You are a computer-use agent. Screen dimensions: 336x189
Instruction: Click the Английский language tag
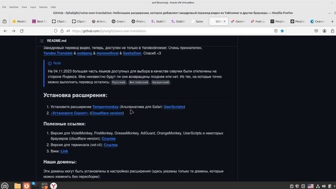[x=139, y=82]
